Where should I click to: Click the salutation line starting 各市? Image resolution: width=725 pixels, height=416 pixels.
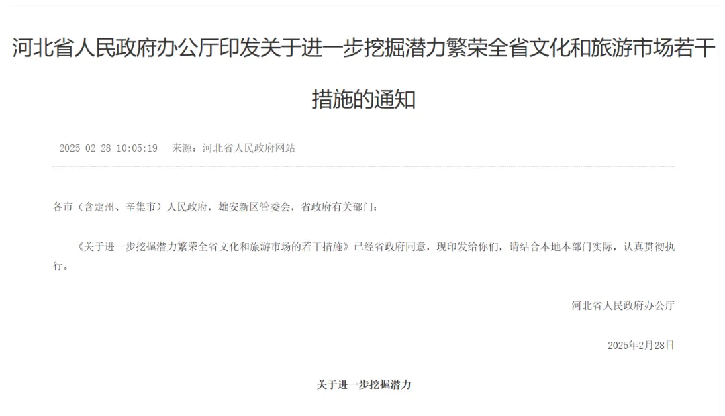click(215, 207)
